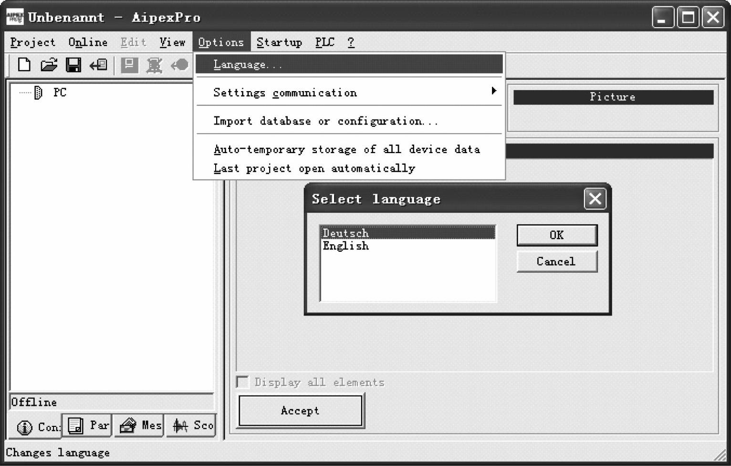Viewport: 731px width, 466px height.
Task: Click the New project toolbar icon
Action: pos(24,64)
